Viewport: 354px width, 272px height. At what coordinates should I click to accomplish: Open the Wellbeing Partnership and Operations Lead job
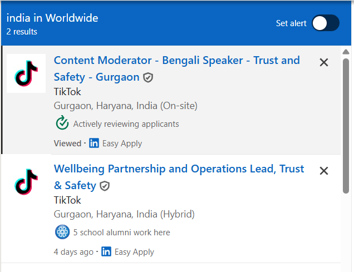point(179,169)
